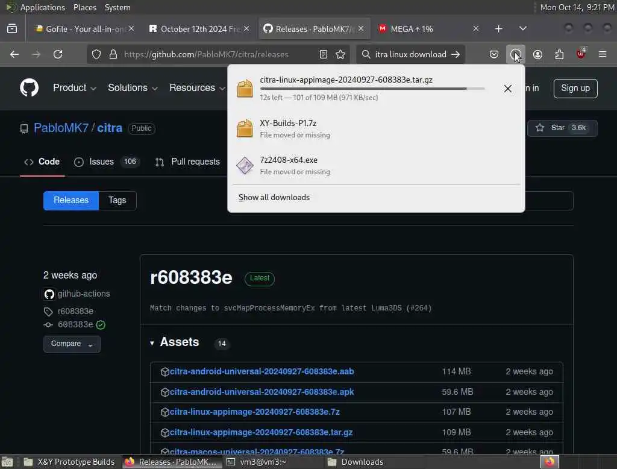Open the list all tabs dropdown
This screenshot has width=617, height=469.
tap(522, 29)
